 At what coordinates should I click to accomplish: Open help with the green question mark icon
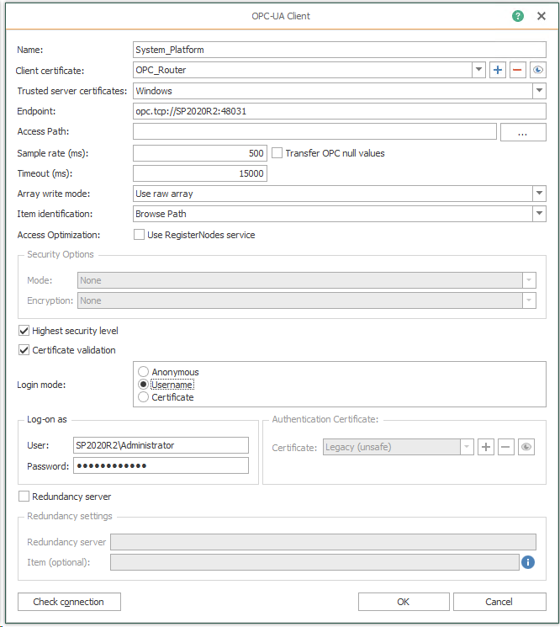click(518, 16)
